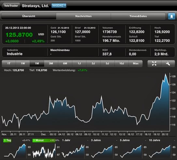
Task: Select the 10J chart period
Action: point(122,64)
